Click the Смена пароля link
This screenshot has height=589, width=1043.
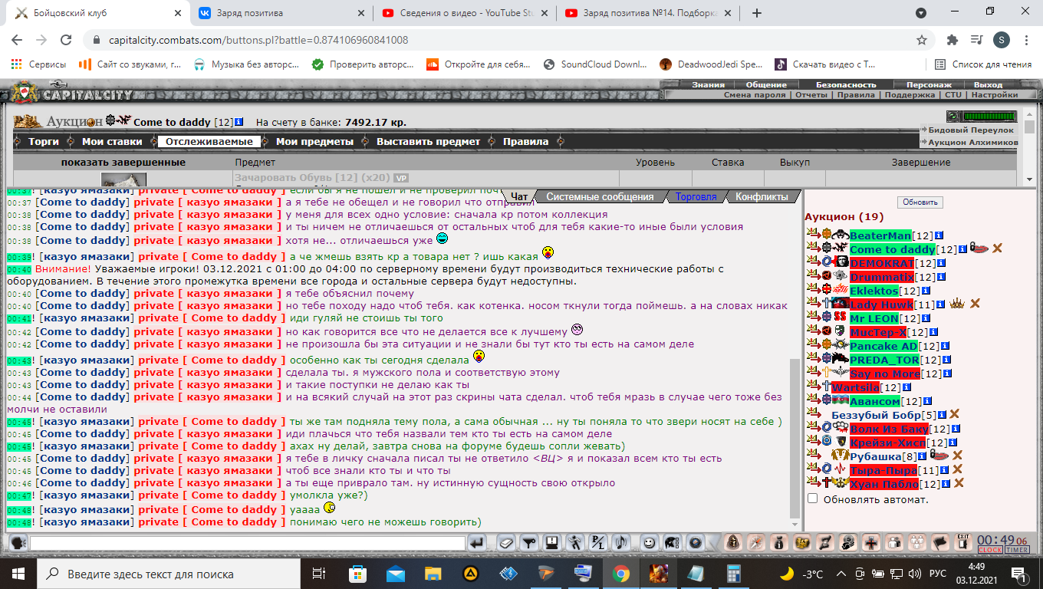pyautogui.click(x=755, y=95)
